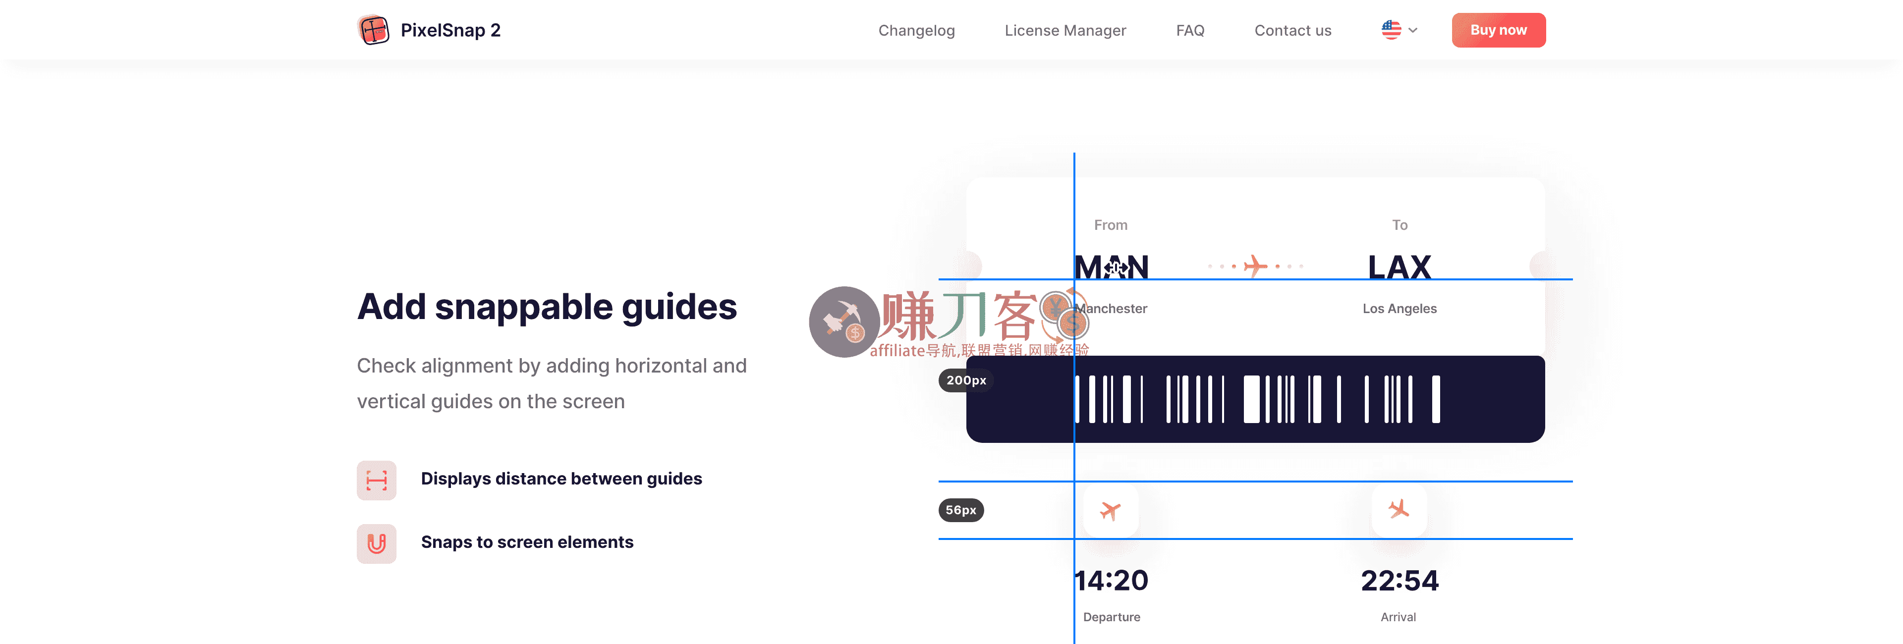Click the PixelSnap 2 title text
The width and height of the screenshot is (1903, 644).
pos(450,30)
